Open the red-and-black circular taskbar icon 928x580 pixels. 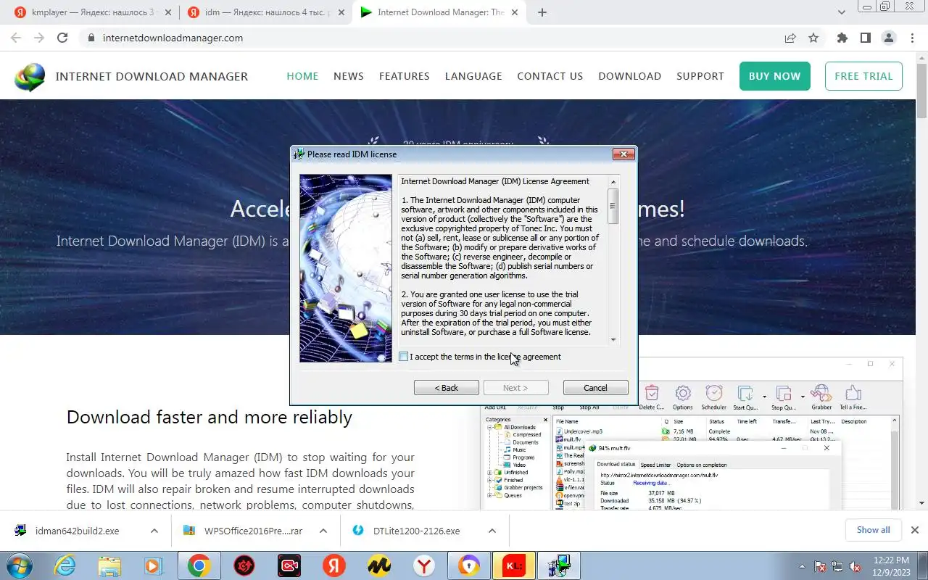click(244, 566)
